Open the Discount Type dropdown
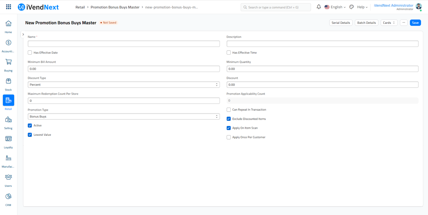The width and height of the screenshot is (428, 215). pyautogui.click(x=124, y=85)
